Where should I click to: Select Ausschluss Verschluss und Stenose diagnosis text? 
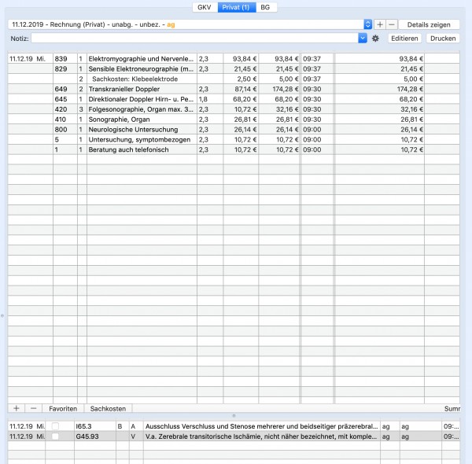click(261, 426)
